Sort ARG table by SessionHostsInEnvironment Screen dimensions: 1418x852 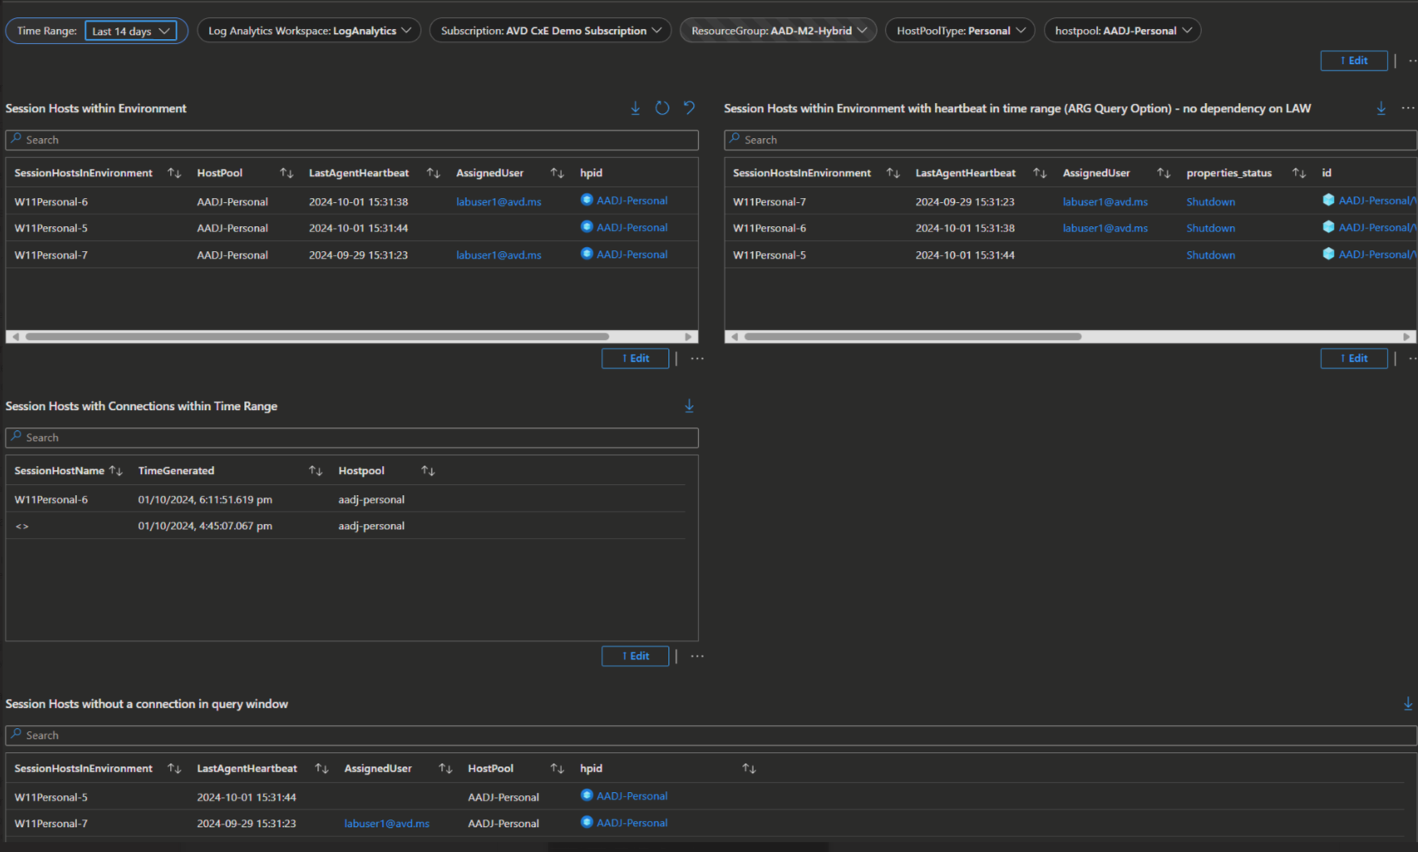(893, 173)
